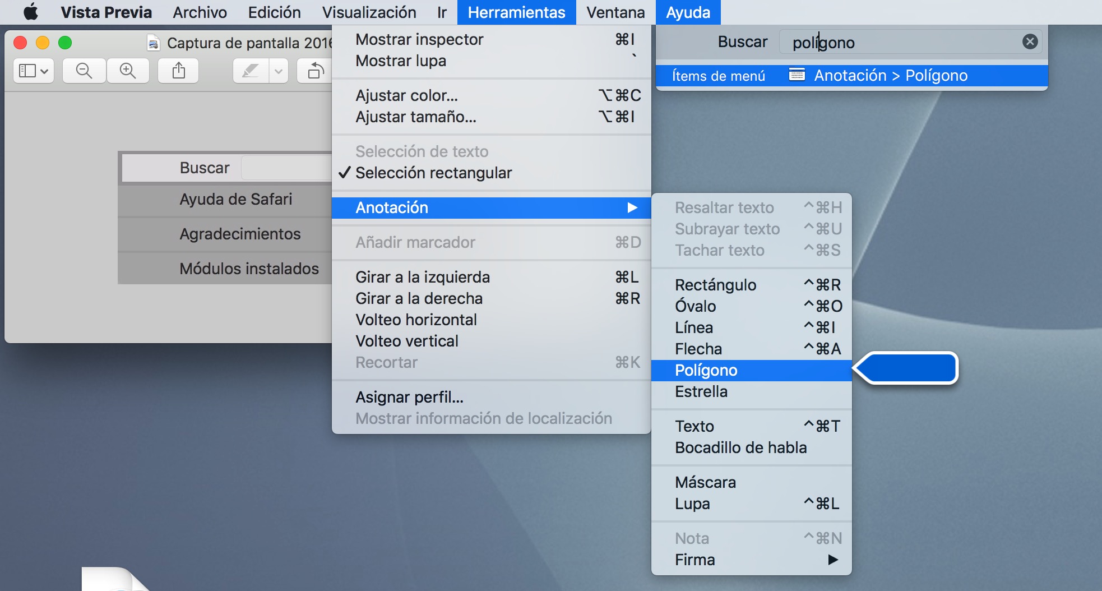
Task: Click the Ayuda menu
Action: pyautogui.click(x=688, y=12)
